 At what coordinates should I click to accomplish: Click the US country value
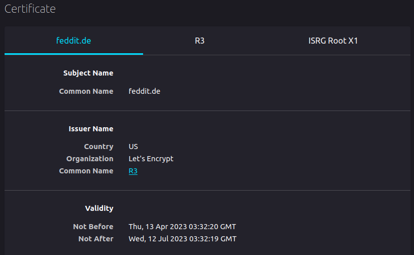[133, 147]
